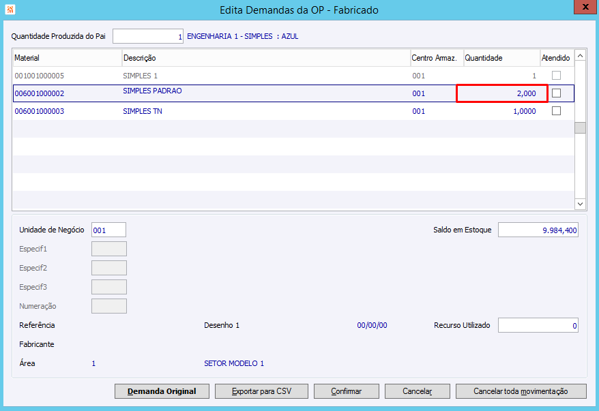Click the Atendido column header
Image resolution: width=599 pixels, height=411 pixels.
[557, 58]
